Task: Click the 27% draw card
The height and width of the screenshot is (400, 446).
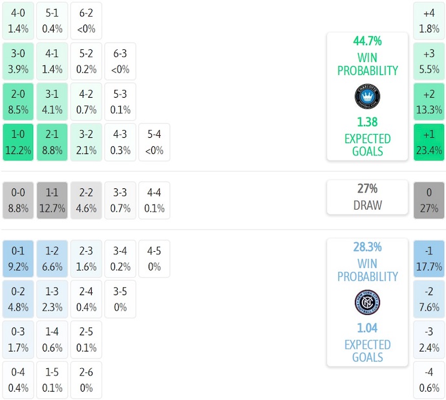Action: point(367,197)
